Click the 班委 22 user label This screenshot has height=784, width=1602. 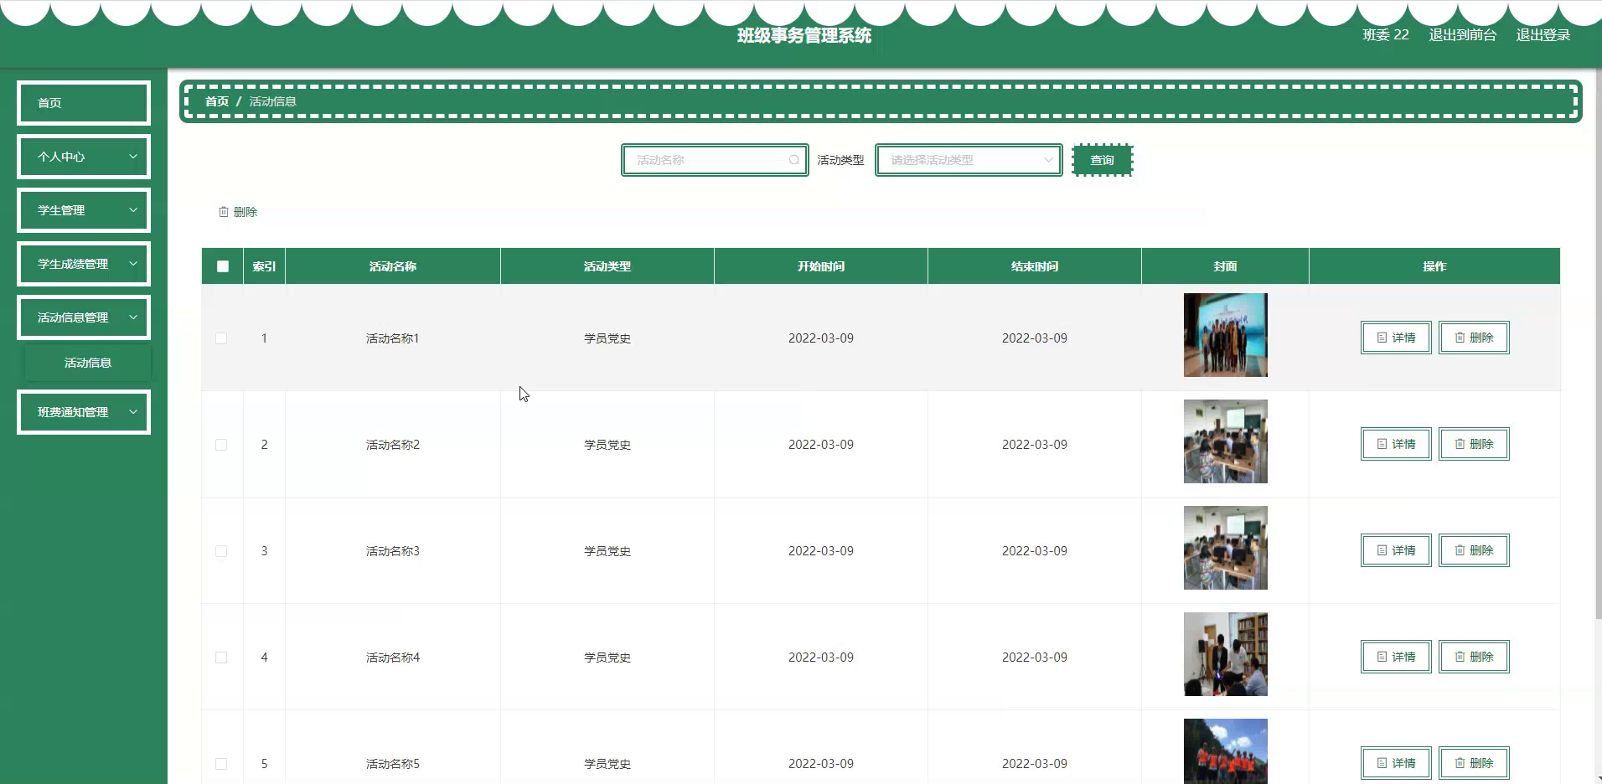click(1386, 35)
